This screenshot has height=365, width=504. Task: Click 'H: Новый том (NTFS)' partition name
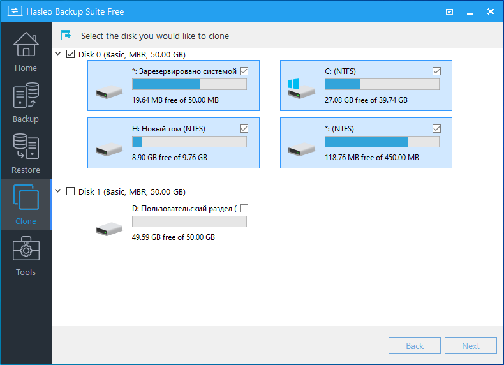(x=169, y=129)
